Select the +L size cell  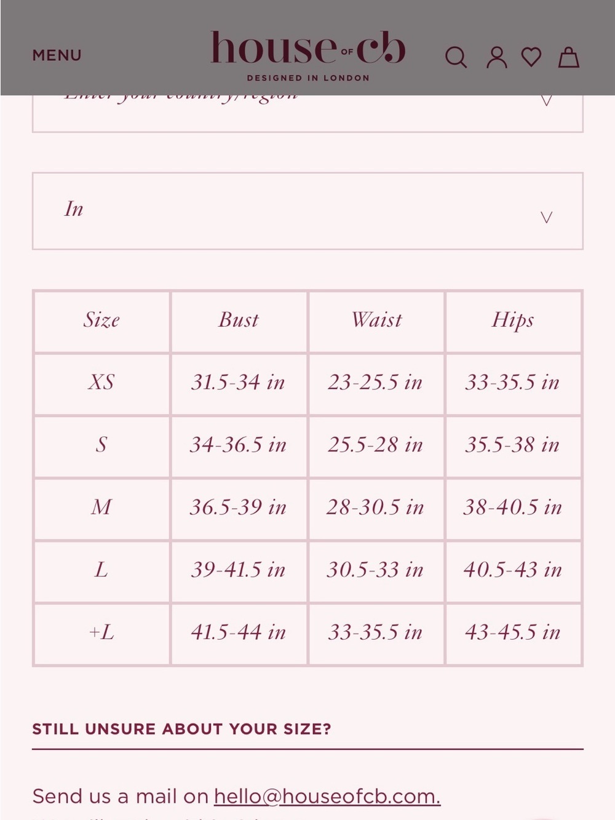101,632
